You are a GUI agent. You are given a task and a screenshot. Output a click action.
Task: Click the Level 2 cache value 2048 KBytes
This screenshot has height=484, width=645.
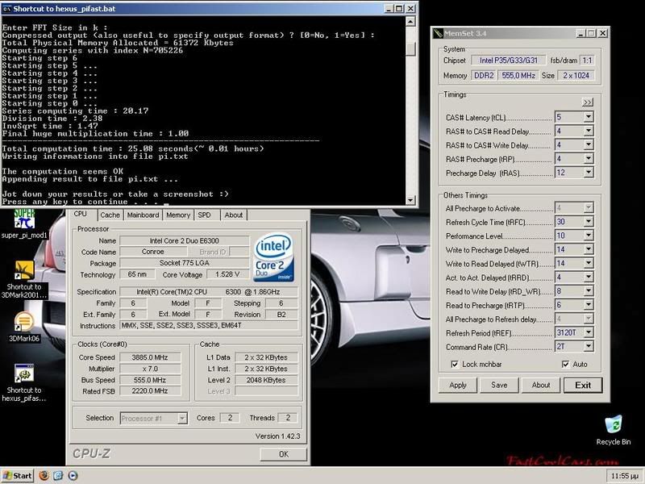pos(266,380)
